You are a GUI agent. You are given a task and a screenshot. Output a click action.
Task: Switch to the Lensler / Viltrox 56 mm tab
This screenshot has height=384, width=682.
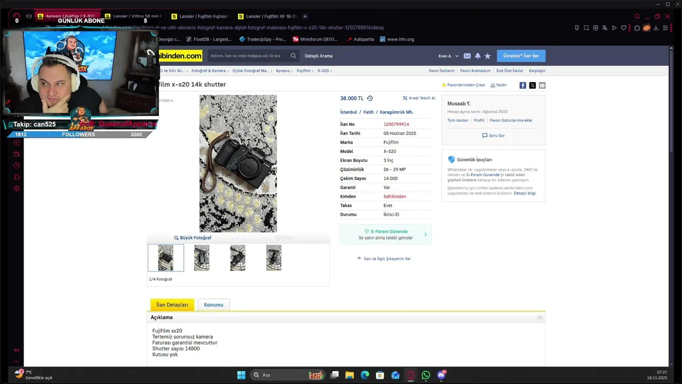(134, 17)
